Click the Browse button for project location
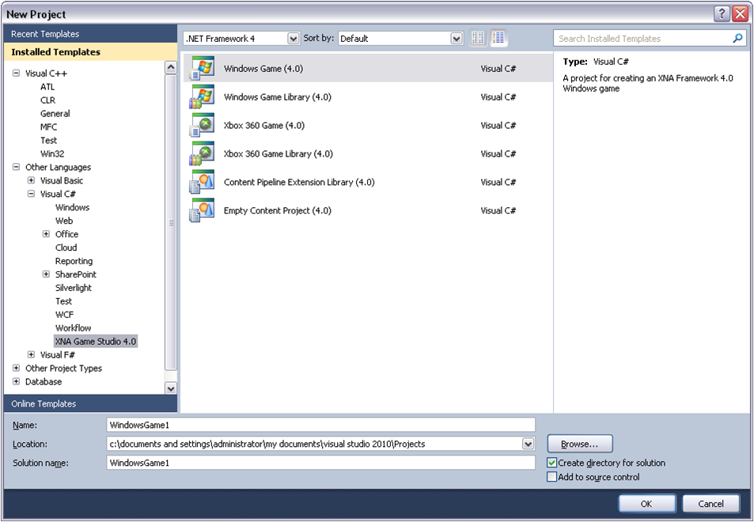The width and height of the screenshot is (754, 522). pyautogui.click(x=579, y=444)
